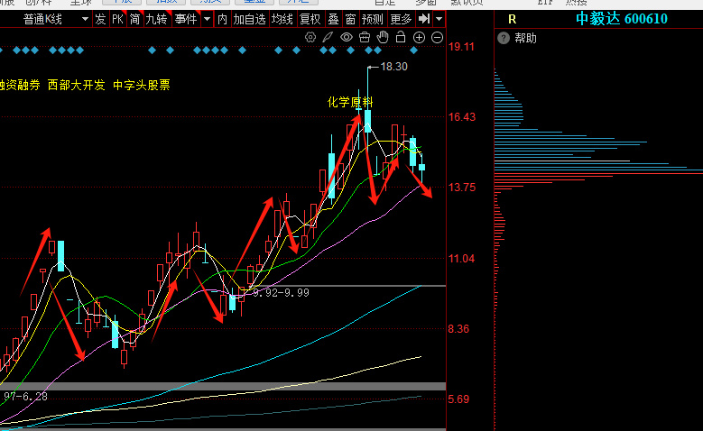
Task: Zoom in with plus circle icon
Action: tap(419, 38)
